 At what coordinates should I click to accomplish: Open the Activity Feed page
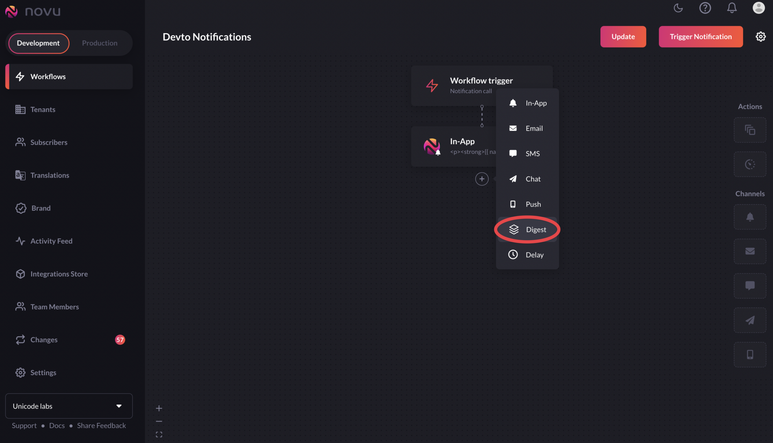pyautogui.click(x=51, y=241)
